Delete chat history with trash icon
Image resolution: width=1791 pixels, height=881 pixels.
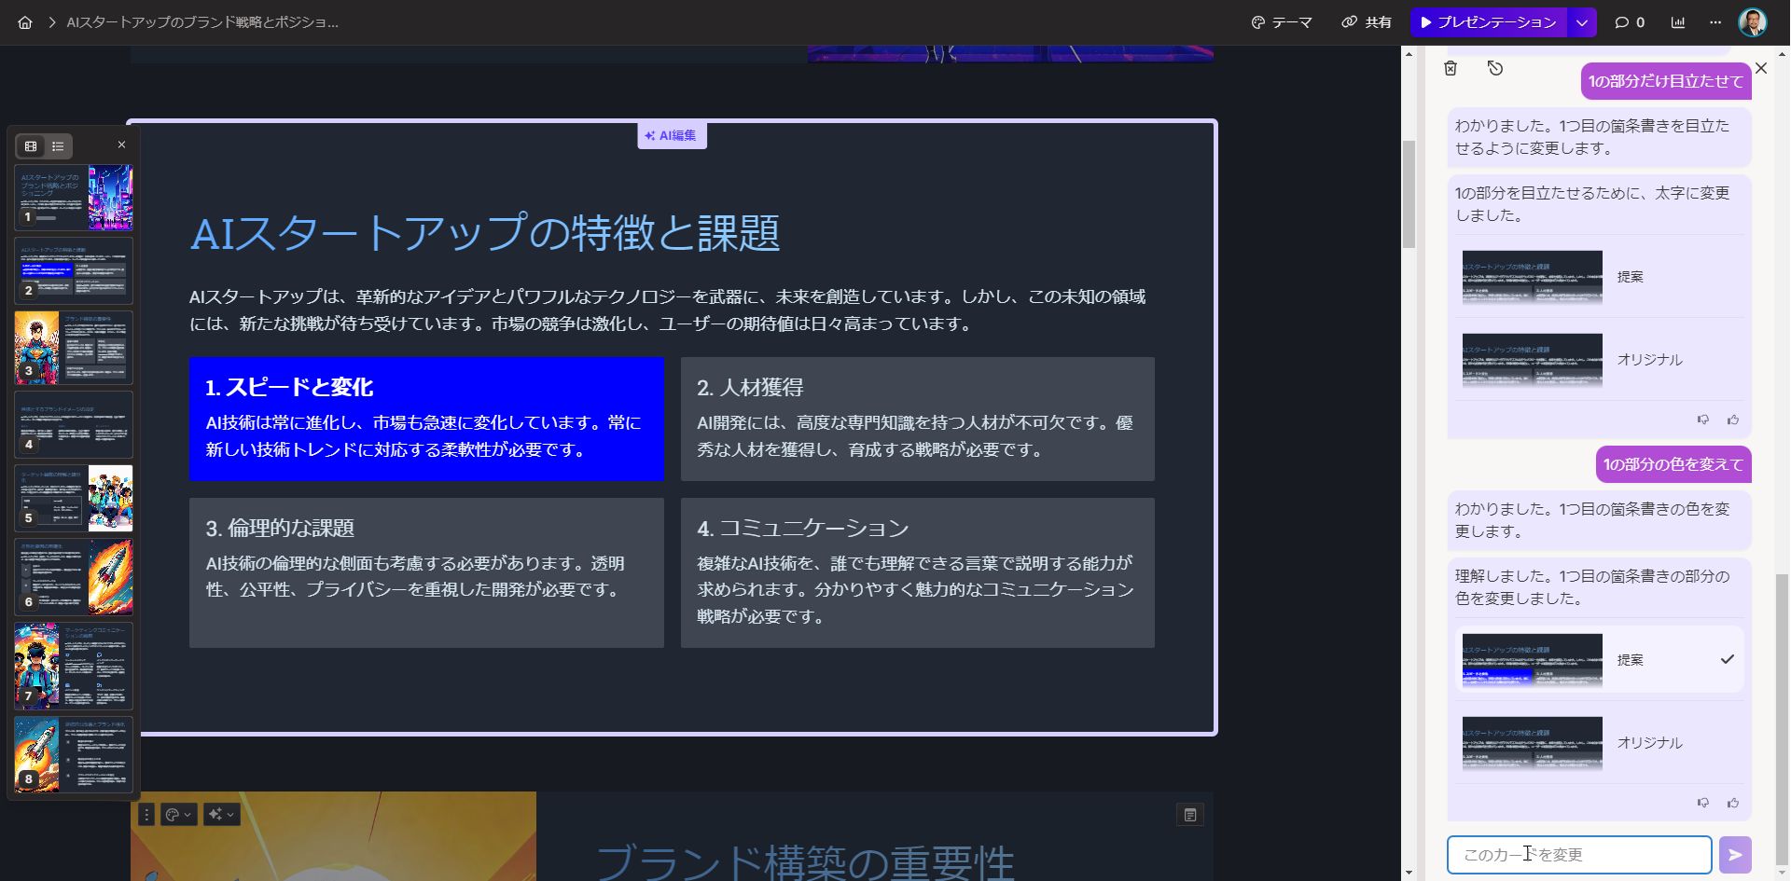pyautogui.click(x=1451, y=69)
